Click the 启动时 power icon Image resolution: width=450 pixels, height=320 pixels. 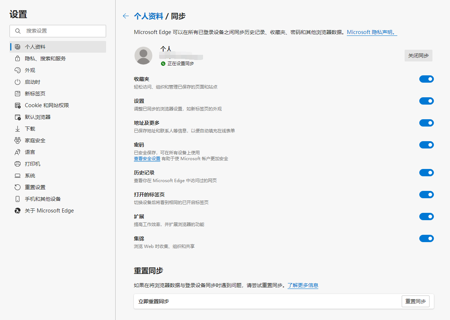pos(18,82)
